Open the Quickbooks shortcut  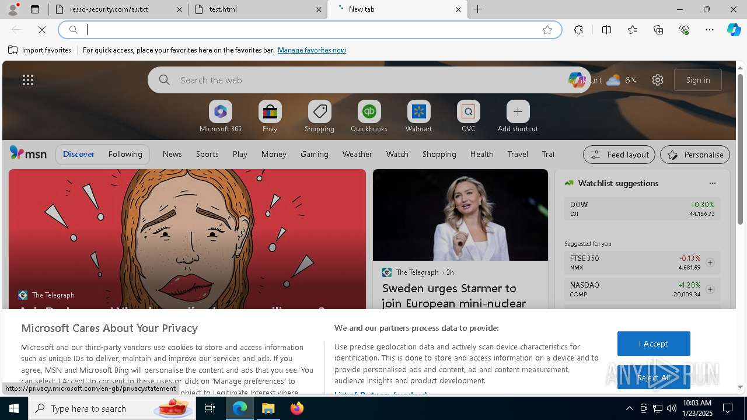pos(369,116)
